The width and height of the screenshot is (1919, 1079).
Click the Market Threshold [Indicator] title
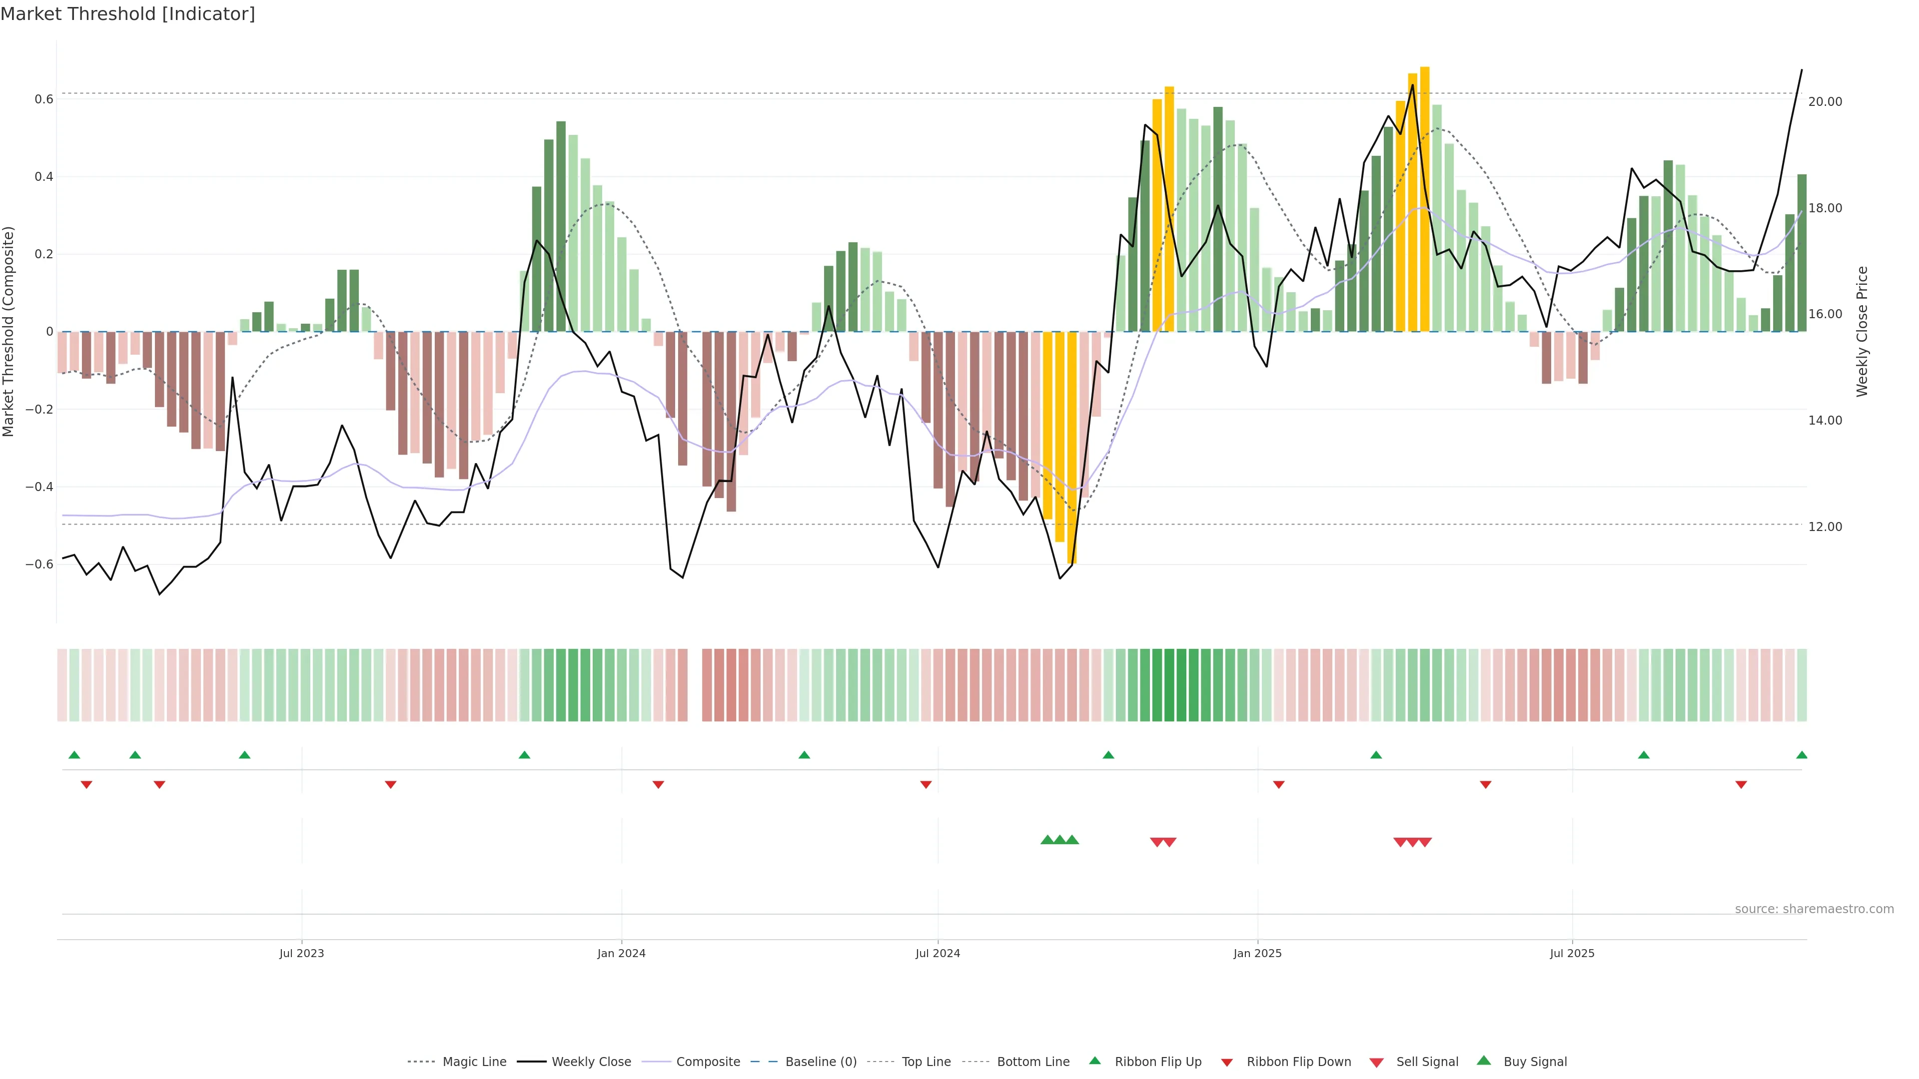(x=127, y=14)
